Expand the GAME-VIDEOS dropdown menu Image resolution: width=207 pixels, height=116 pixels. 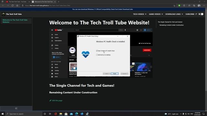(x=156, y=14)
